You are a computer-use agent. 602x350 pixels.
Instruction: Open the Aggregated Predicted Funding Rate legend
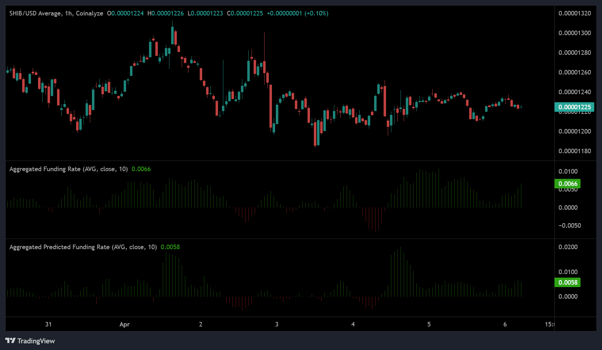pyautogui.click(x=83, y=247)
